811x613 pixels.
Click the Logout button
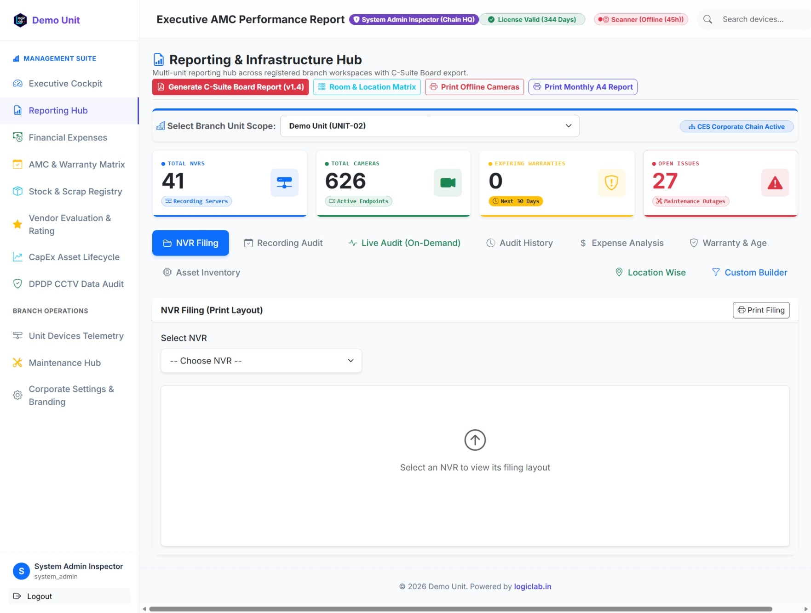coord(69,596)
